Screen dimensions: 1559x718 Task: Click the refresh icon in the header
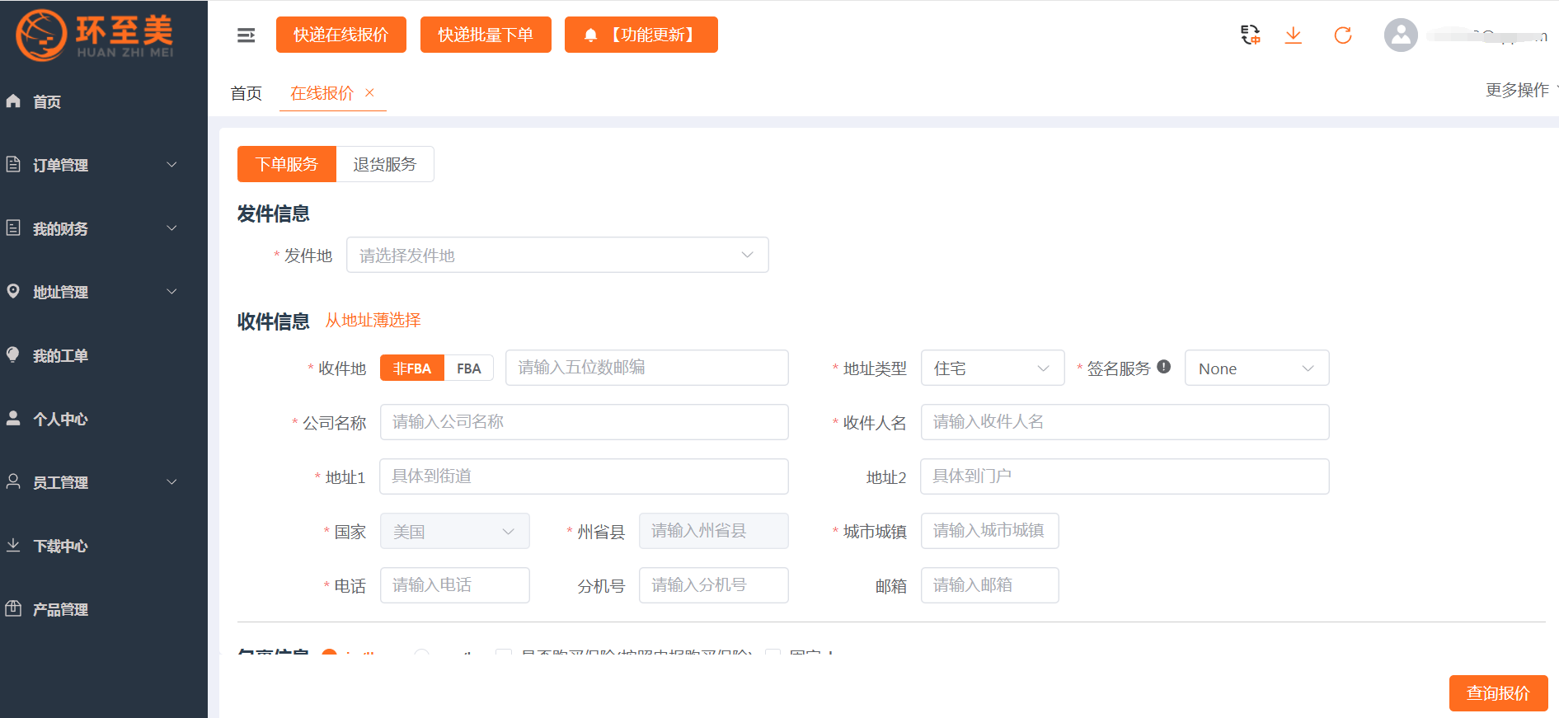[1343, 35]
